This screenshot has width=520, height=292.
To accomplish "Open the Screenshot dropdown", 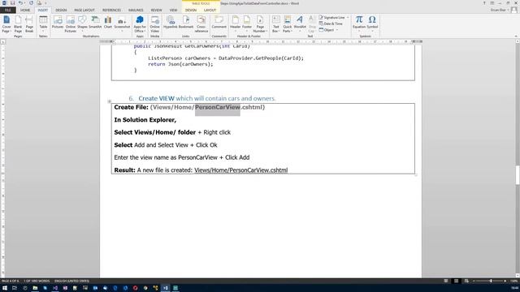I will click(x=122, y=24).
